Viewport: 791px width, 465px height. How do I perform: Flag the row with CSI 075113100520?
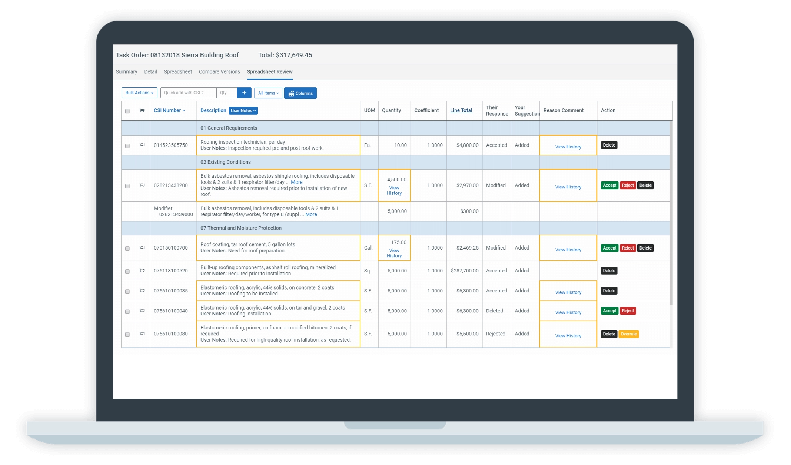point(142,271)
